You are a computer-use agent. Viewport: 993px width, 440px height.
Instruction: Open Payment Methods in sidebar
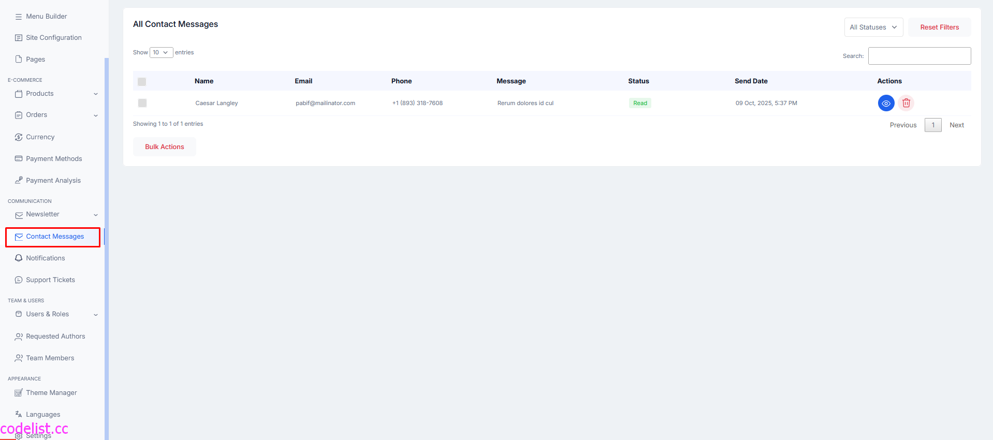click(x=54, y=159)
